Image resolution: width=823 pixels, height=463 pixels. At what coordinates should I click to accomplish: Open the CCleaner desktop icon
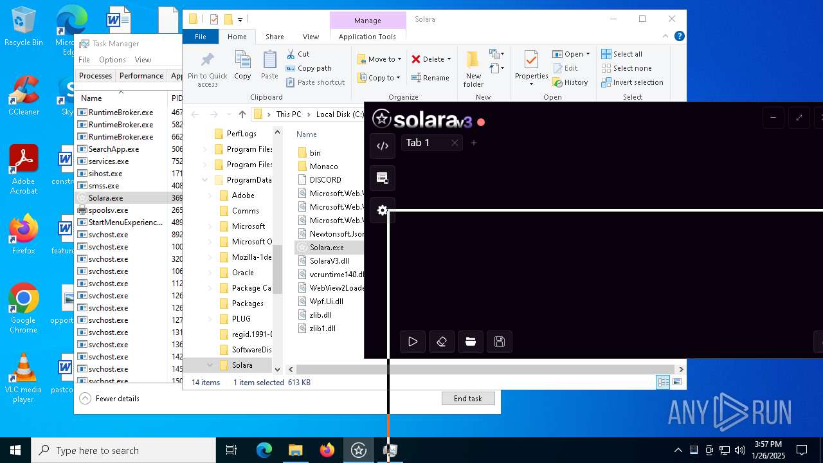pyautogui.click(x=24, y=96)
